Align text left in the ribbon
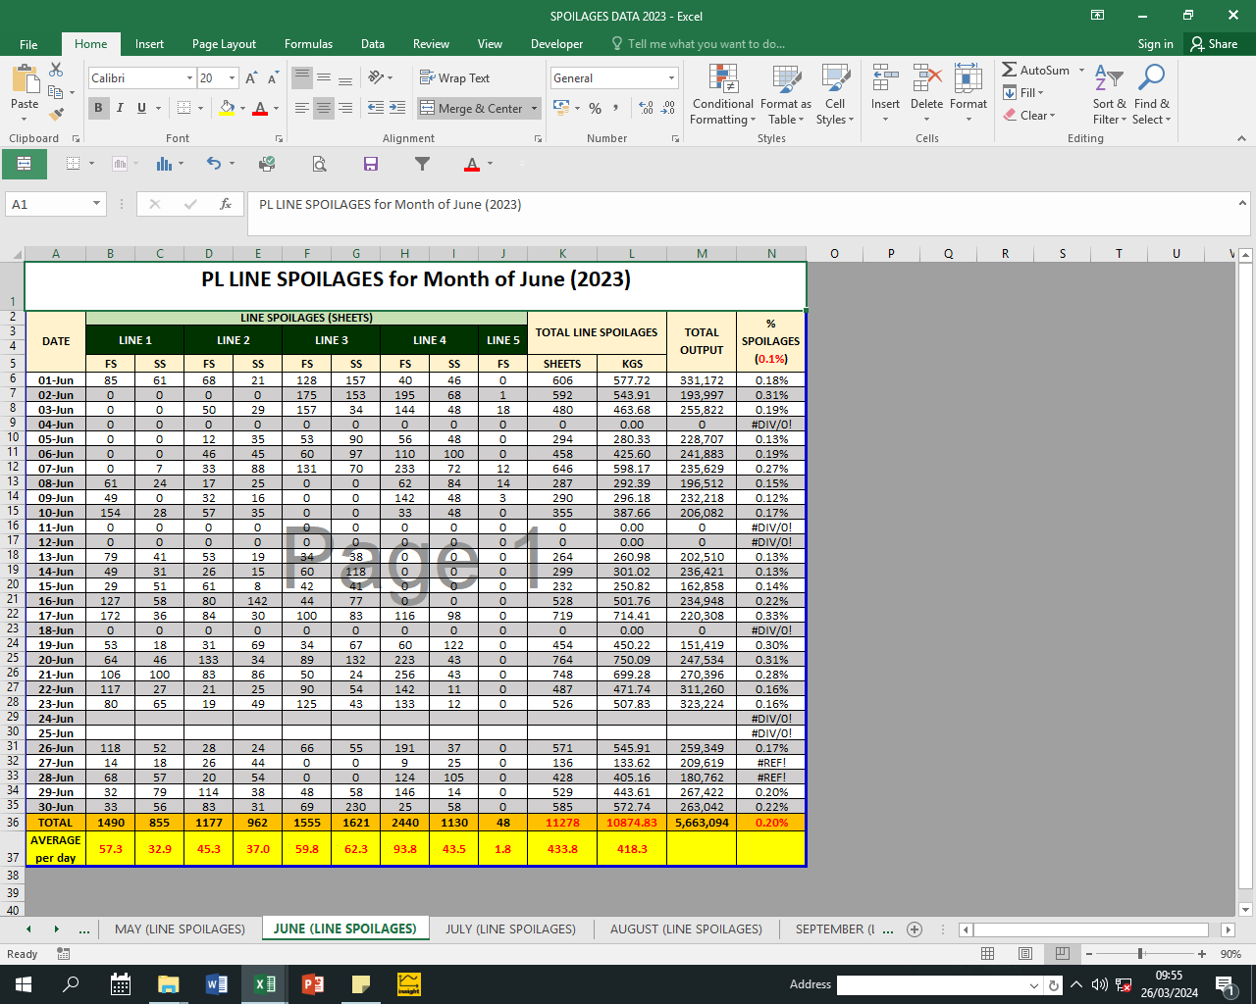Image resolution: width=1256 pixels, height=1004 pixels. tap(302, 108)
